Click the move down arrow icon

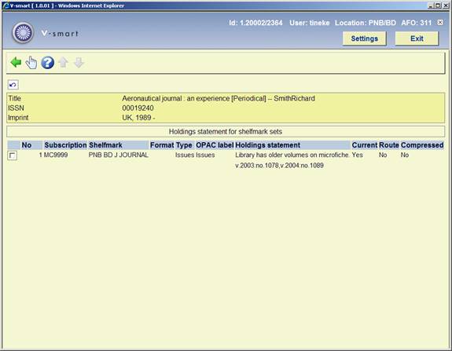coord(79,63)
